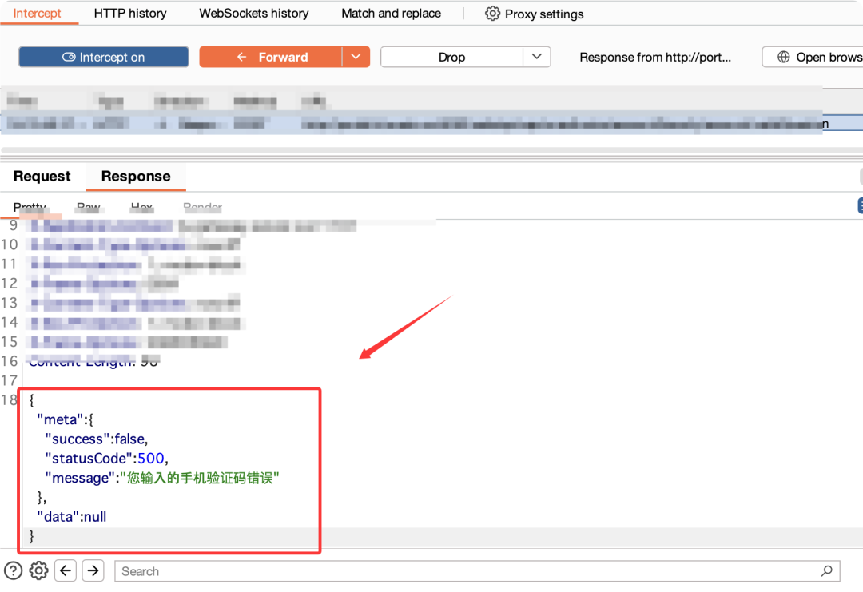
Task: Go to previous search match arrow
Action: (x=66, y=570)
